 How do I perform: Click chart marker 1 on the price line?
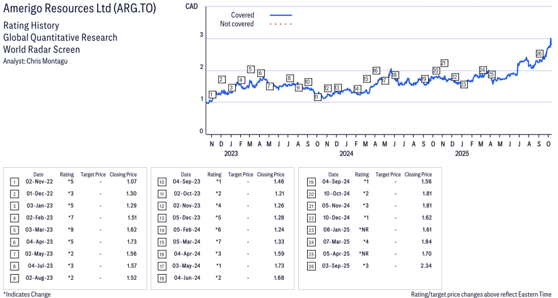tap(212, 95)
